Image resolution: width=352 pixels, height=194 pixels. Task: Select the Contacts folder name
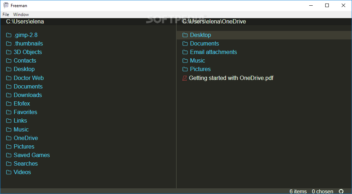pos(25,60)
